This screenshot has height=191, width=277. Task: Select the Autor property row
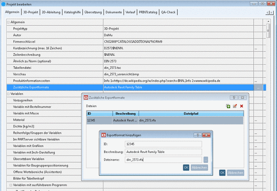click(x=136, y=35)
